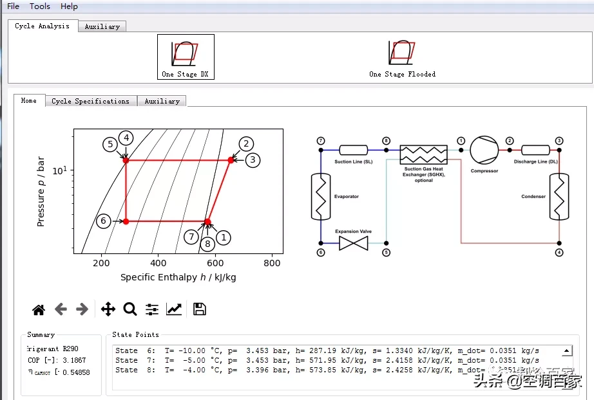Click the Save figure floppy icon

click(199, 309)
